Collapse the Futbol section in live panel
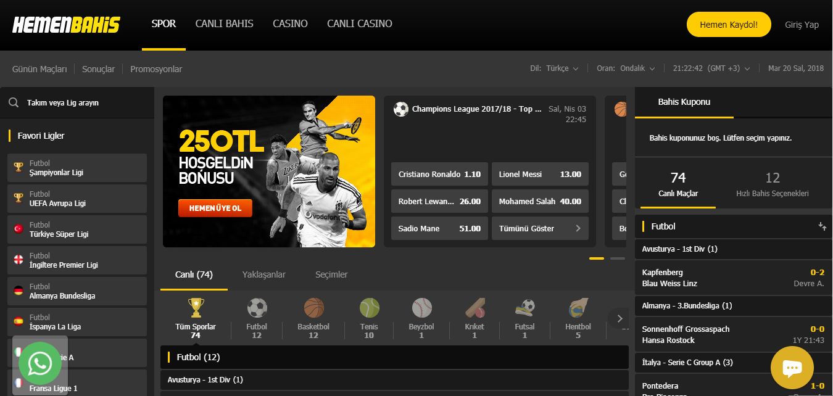The width and height of the screenshot is (833, 396). tap(822, 226)
